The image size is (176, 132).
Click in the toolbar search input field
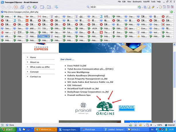click(114, 7)
